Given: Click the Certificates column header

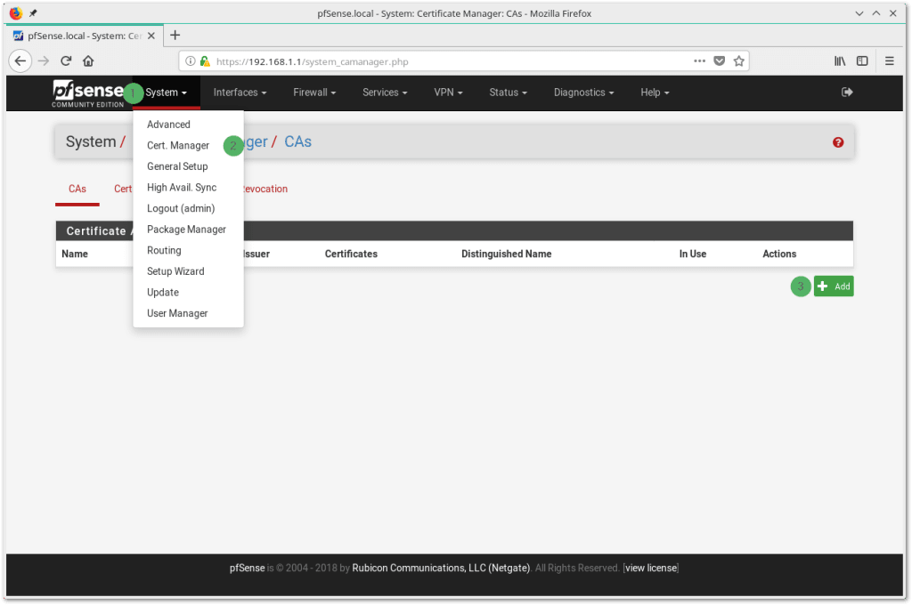Looking at the screenshot, I should (x=351, y=254).
